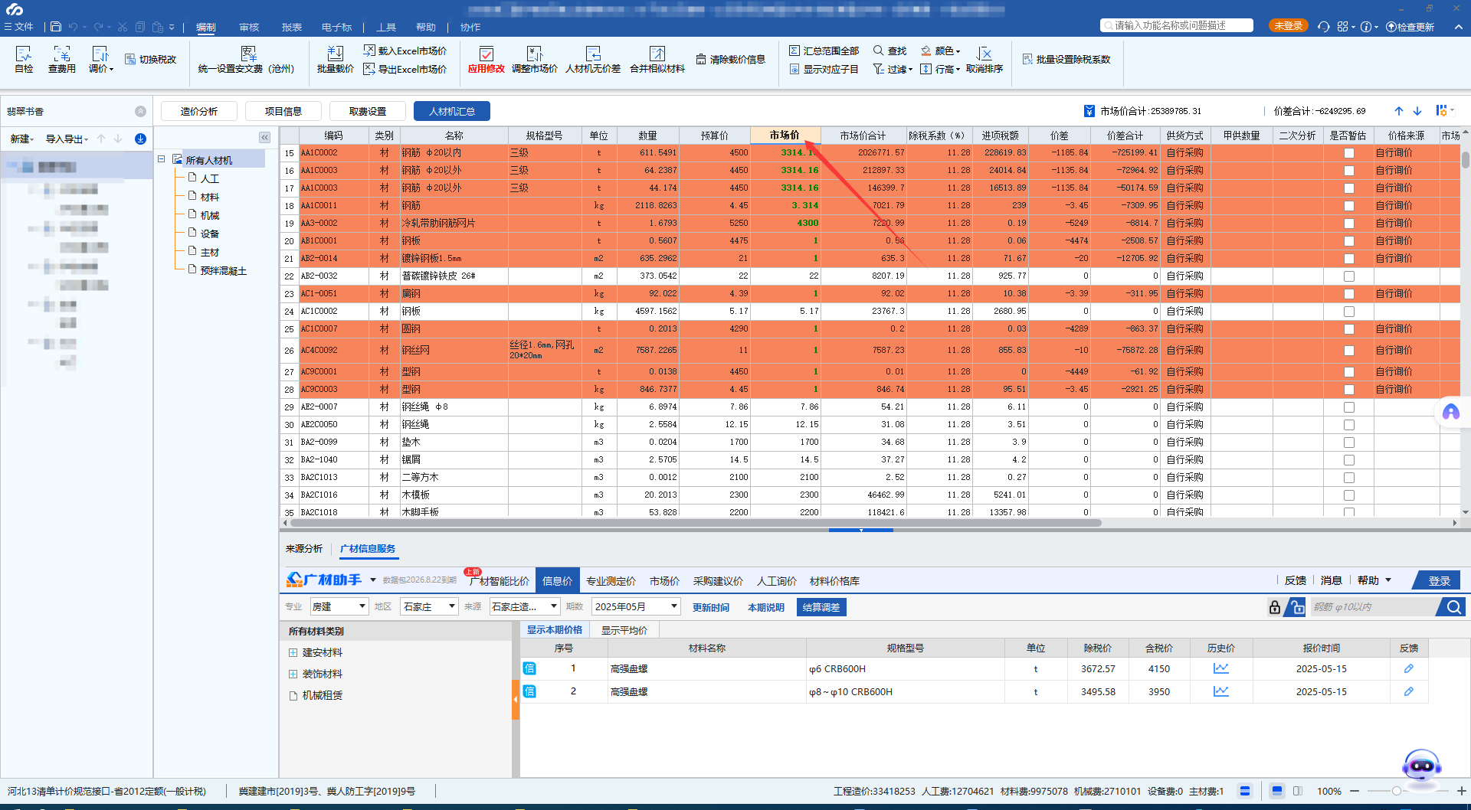Click the zoom slider in the status bar

point(1397,791)
